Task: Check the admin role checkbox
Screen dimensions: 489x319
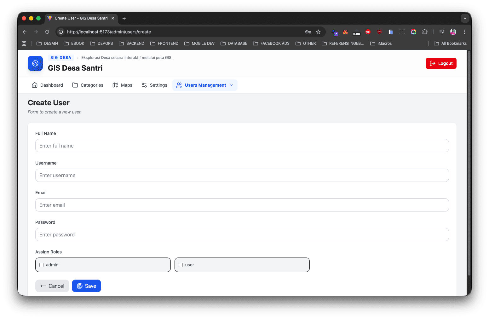Action: coord(41,265)
